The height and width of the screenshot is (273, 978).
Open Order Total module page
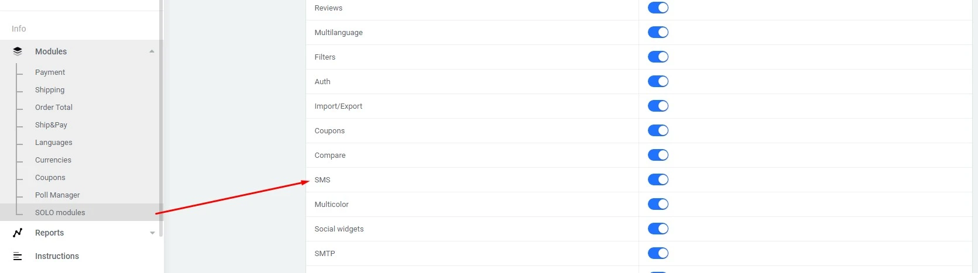pos(54,108)
